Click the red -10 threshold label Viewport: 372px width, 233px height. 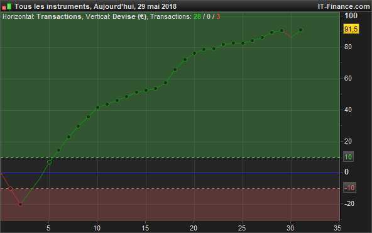coord(349,188)
